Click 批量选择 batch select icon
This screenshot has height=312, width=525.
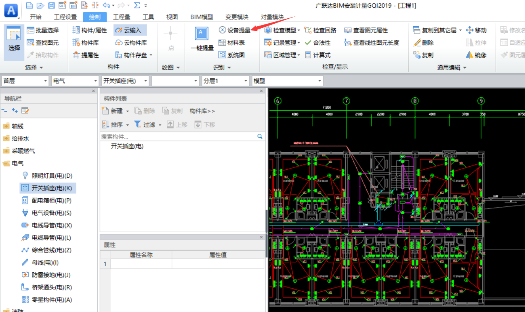(x=31, y=30)
